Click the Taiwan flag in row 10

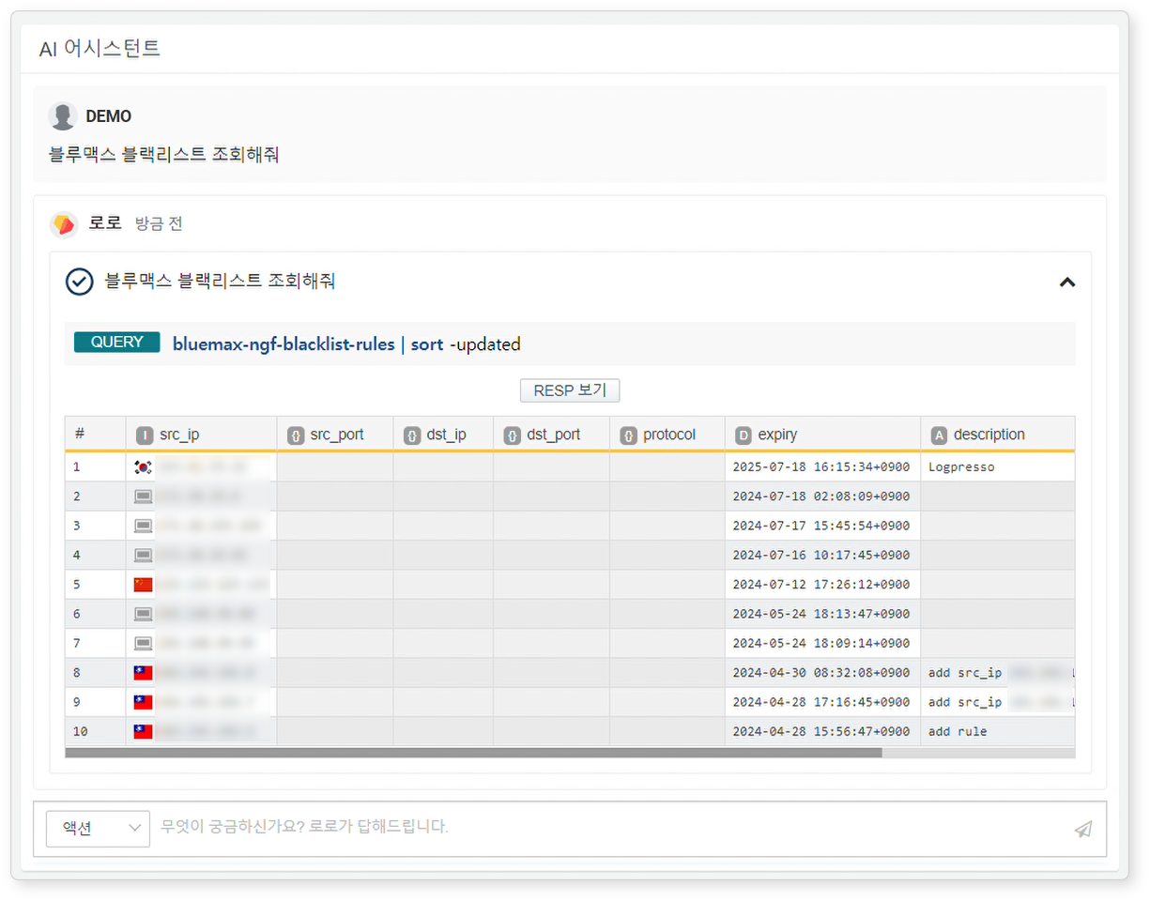coord(143,731)
